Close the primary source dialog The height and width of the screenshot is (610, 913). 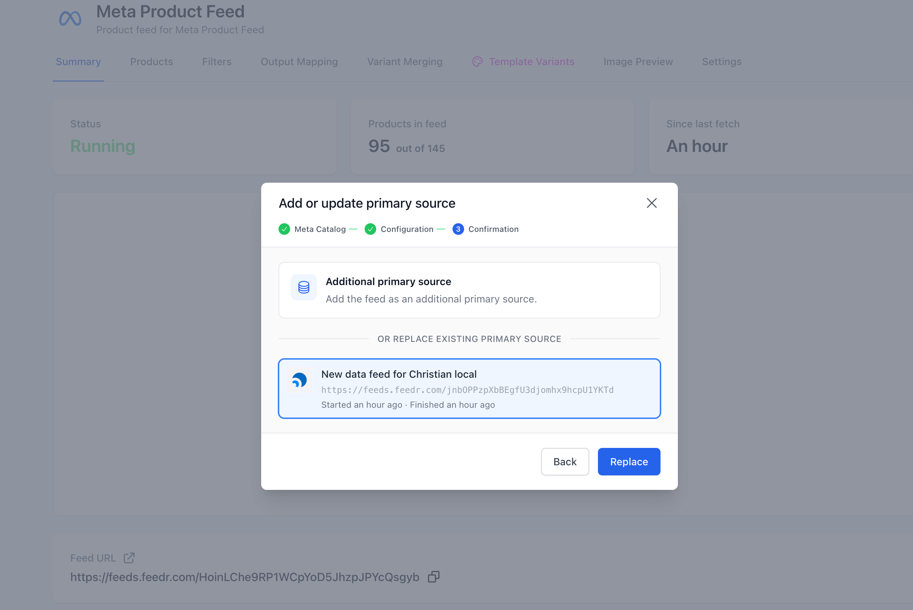652,203
